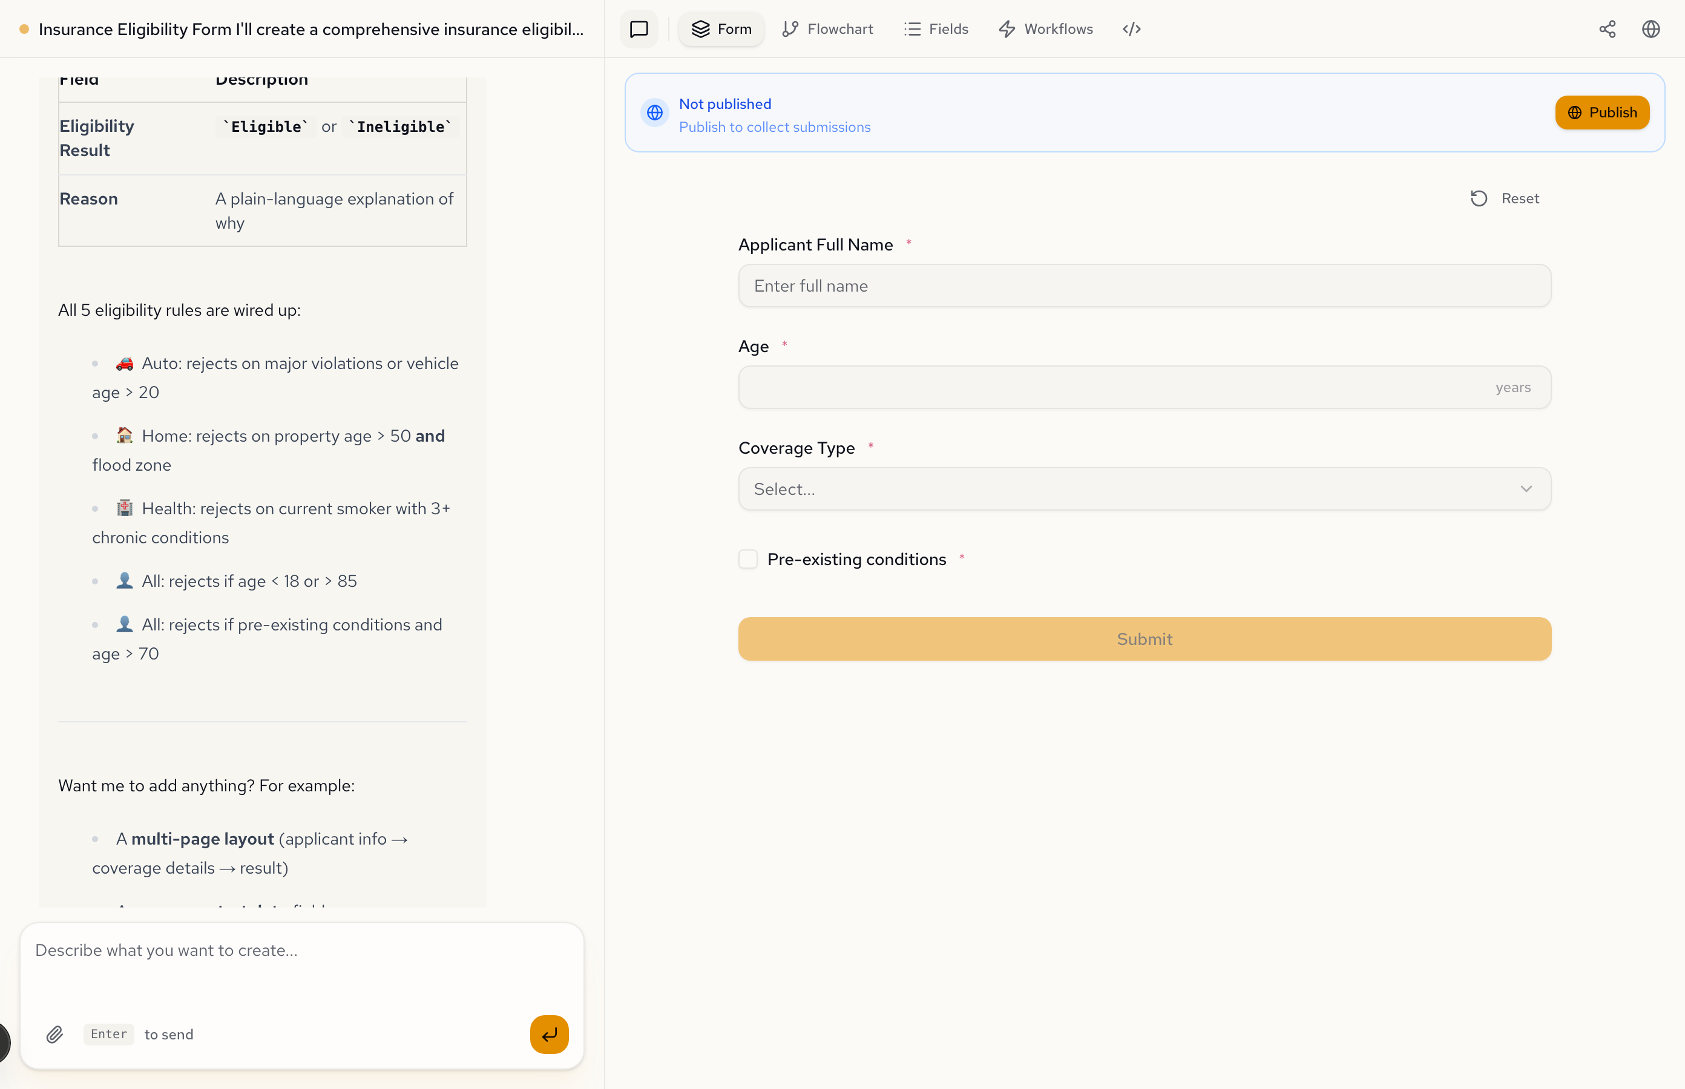The width and height of the screenshot is (1685, 1089).
Task: Switch to the Fields tab
Action: (x=936, y=29)
